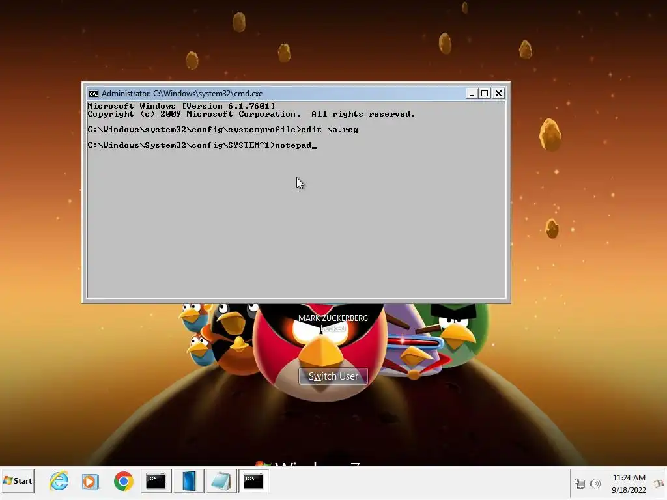Click the Copyright 2009 Microsoft Corporation line
The height and width of the screenshot is (500, 667).
[x=251, y=114]
